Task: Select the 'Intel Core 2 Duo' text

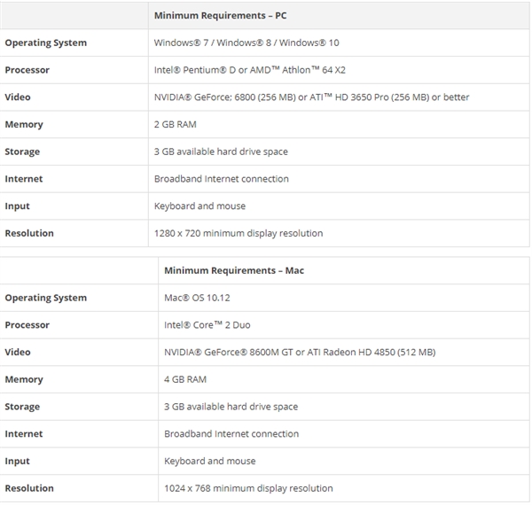Action: tap(206, 325)
